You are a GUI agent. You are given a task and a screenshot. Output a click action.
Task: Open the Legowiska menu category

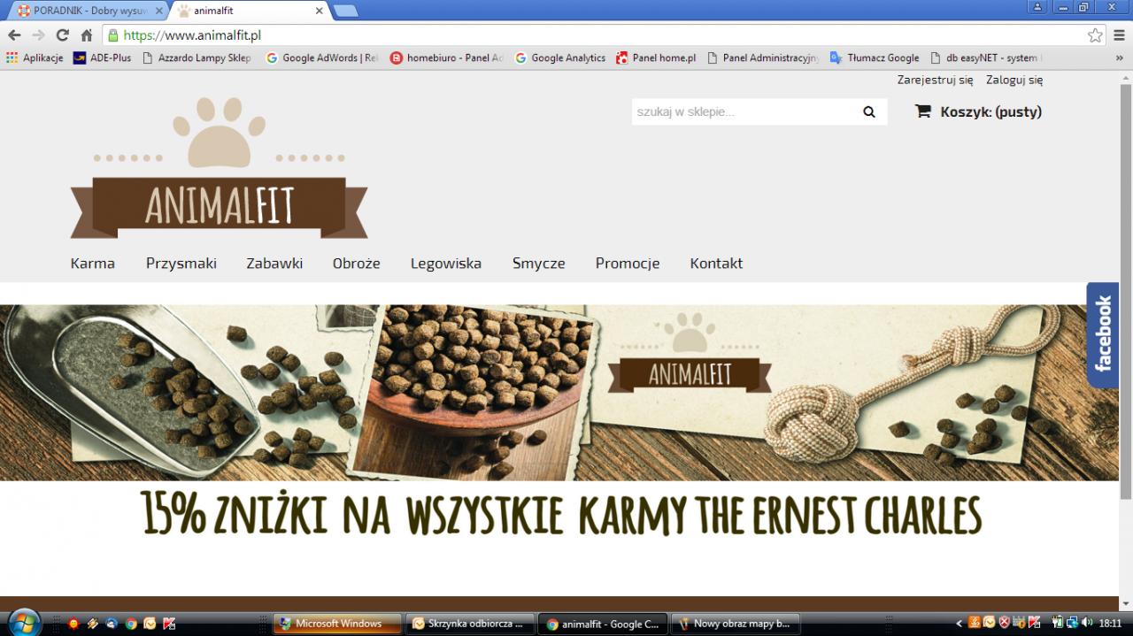tap(446, 264)
